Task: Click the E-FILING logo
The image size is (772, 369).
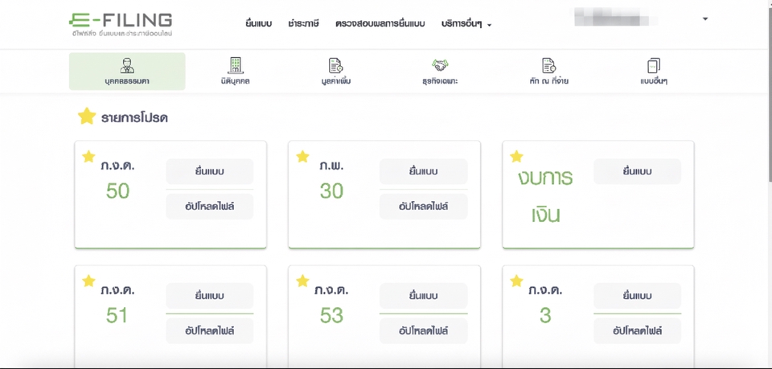Action: [121, 23]
